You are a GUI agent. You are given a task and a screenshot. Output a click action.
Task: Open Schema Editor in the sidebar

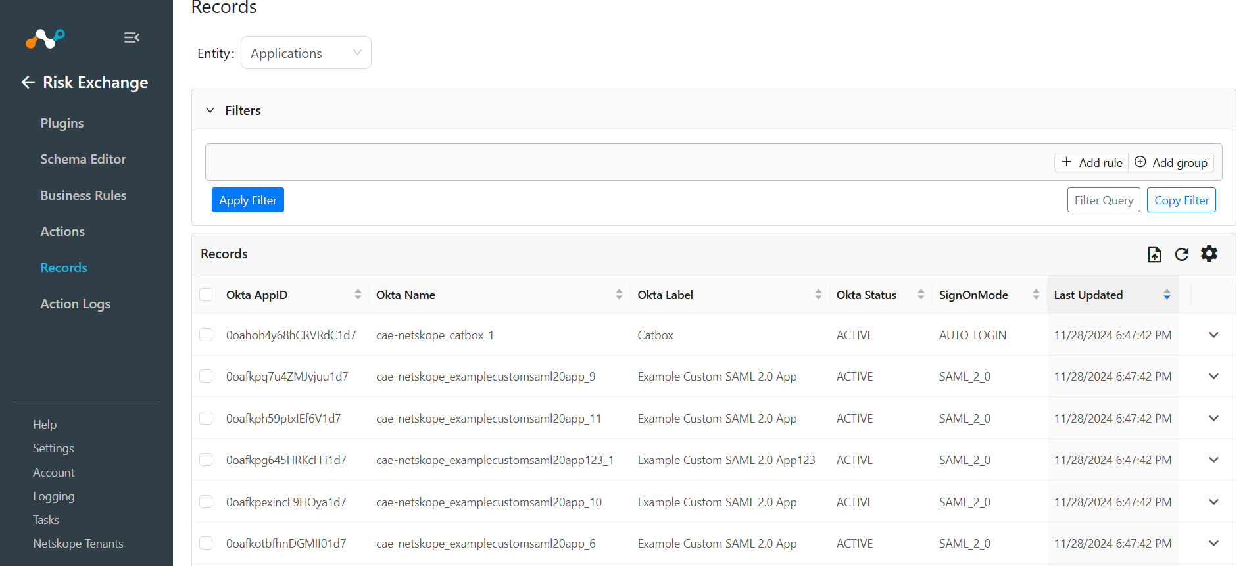83,159
